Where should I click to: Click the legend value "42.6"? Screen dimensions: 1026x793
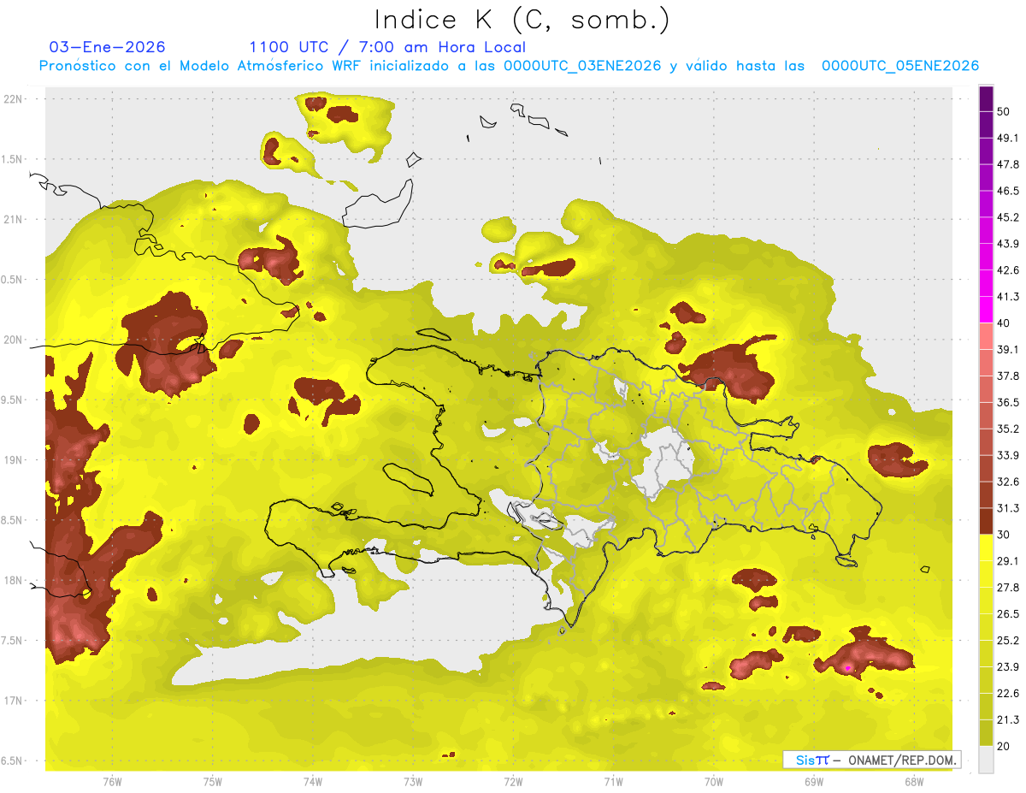pyautogui.click(x=1007, y=270)
